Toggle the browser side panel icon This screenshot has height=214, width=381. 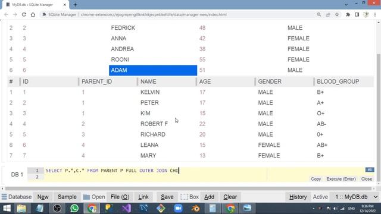click(x=357, y=14)
